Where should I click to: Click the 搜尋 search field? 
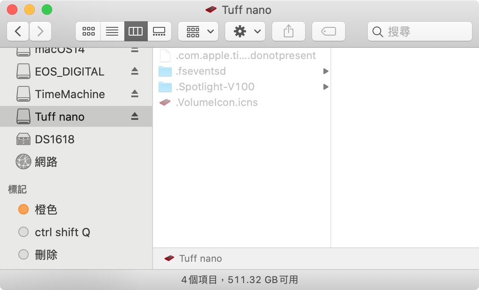424,31
